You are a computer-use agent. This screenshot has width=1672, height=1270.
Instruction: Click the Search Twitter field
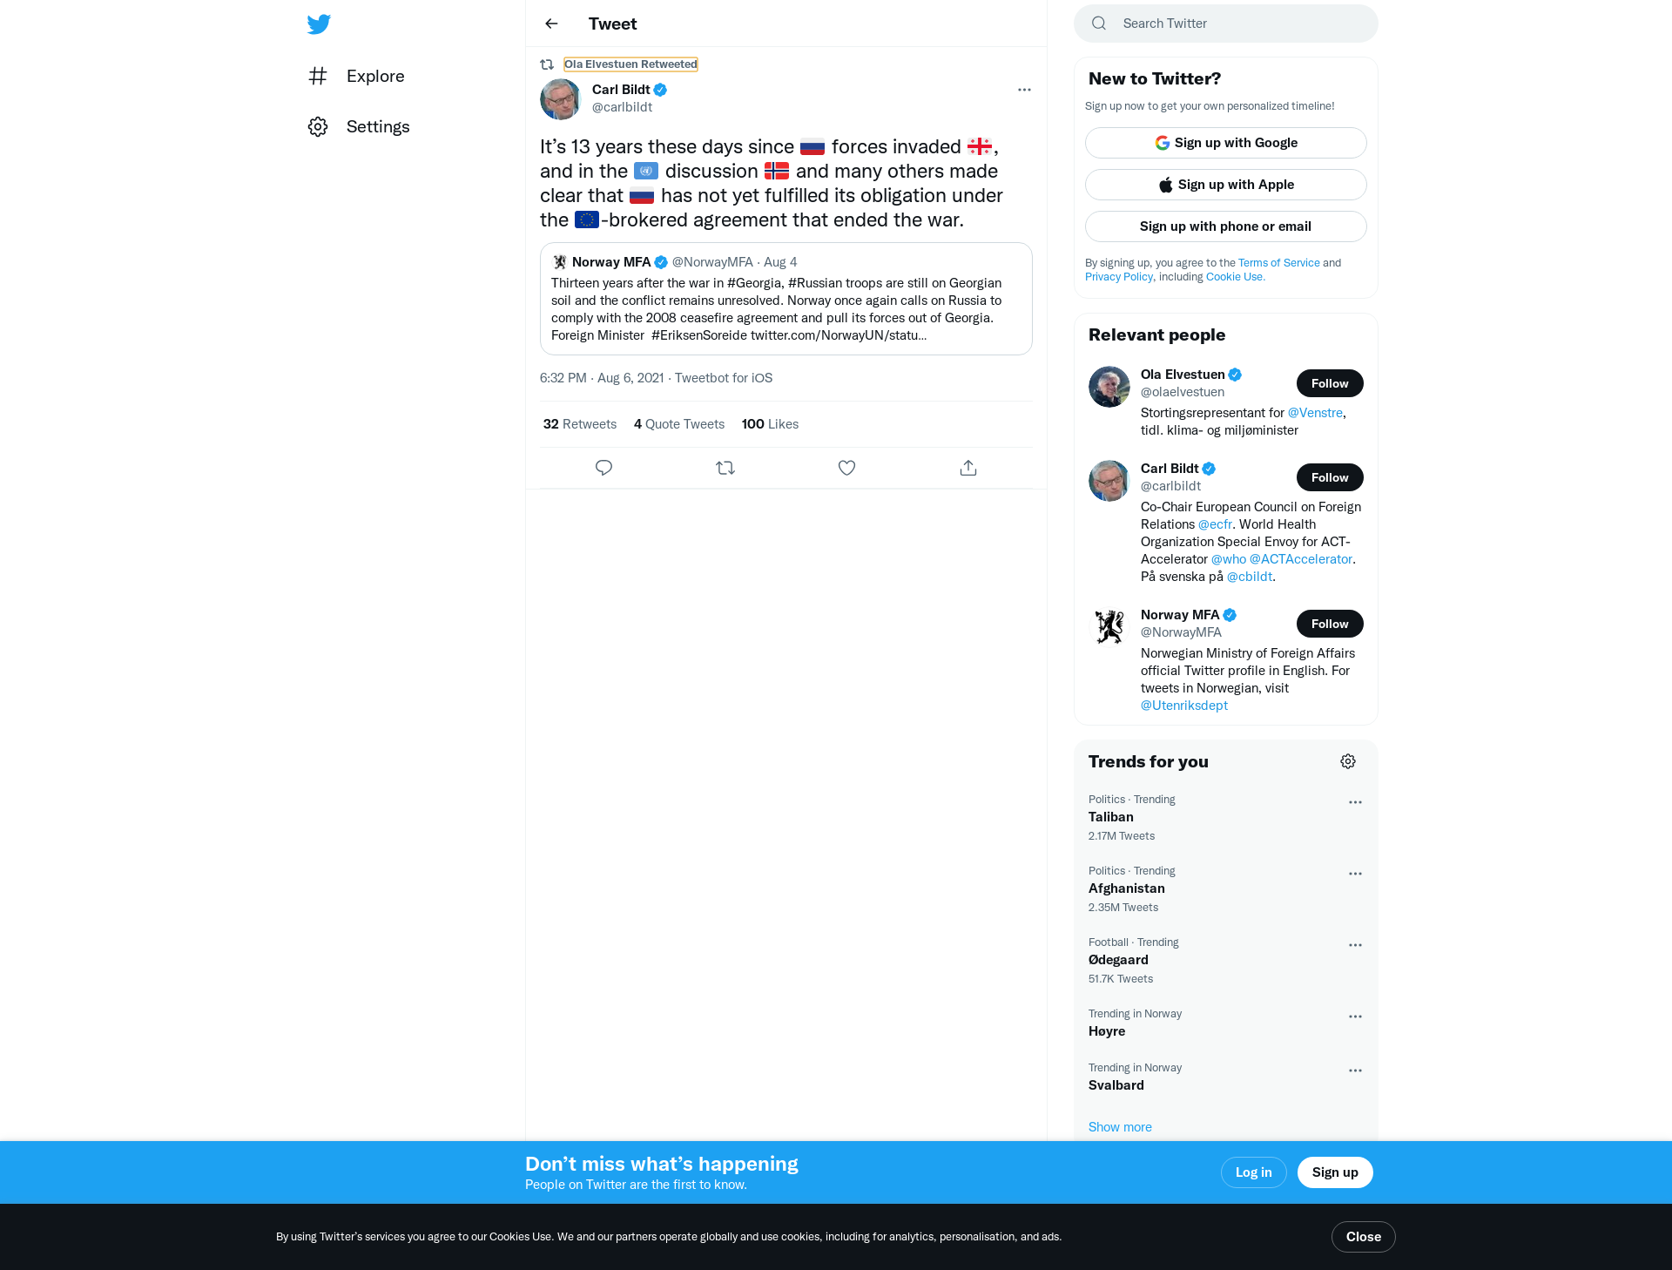(x=1226, y=24)
